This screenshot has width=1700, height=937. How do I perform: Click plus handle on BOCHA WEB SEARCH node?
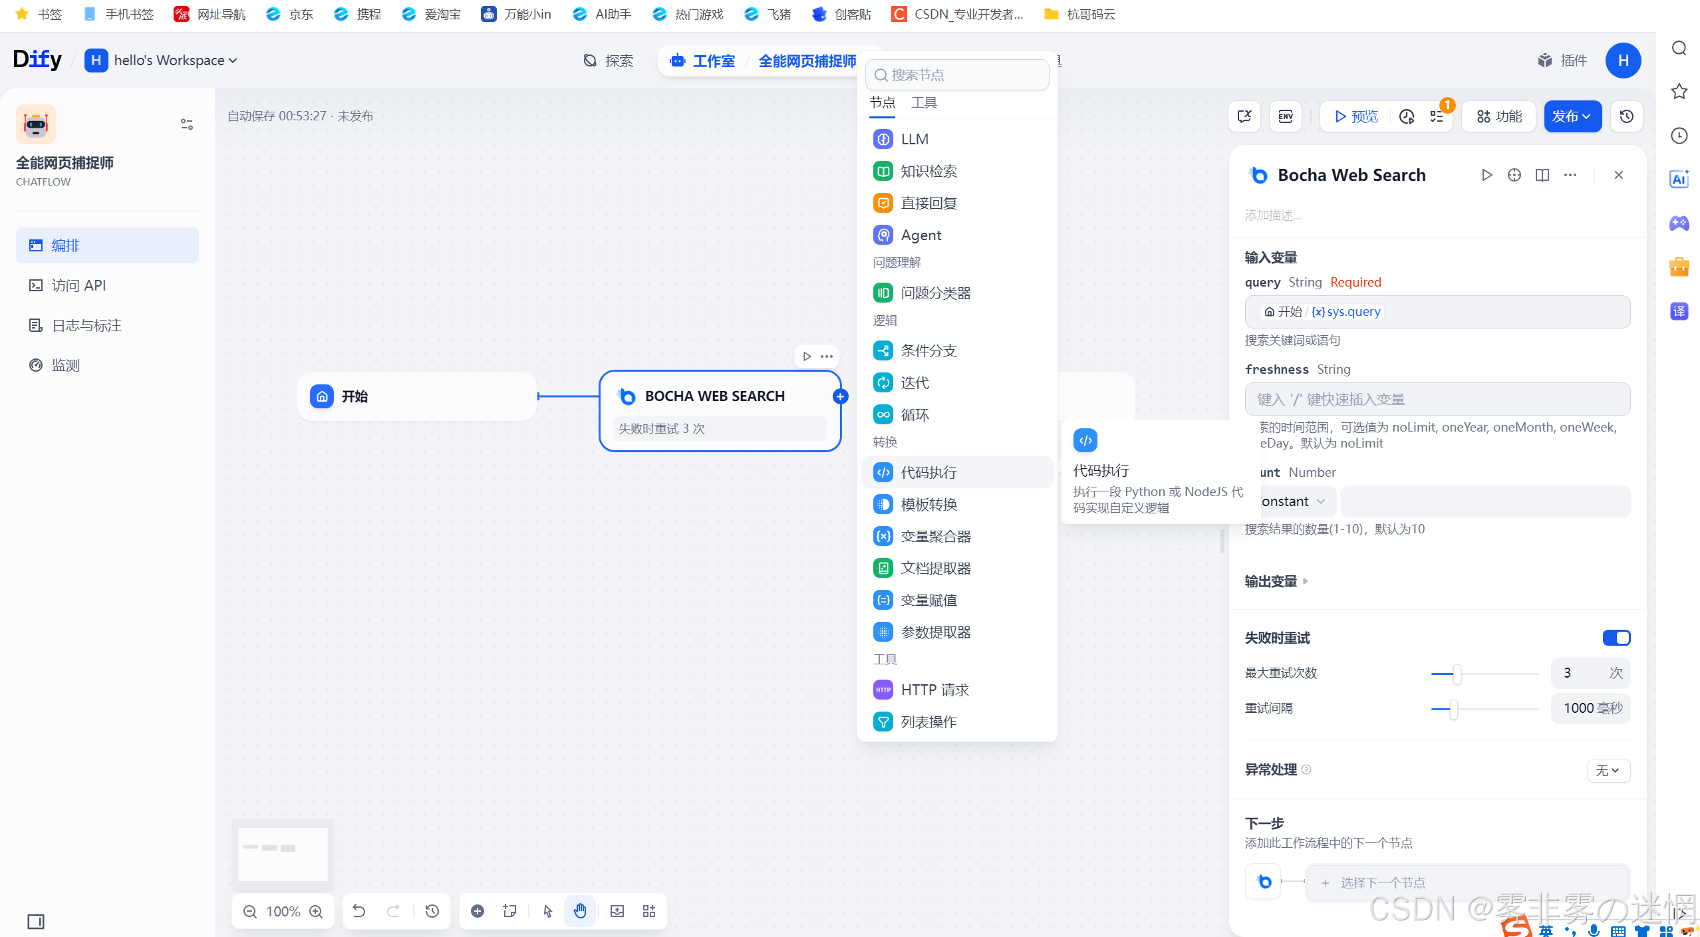(841, 396)
